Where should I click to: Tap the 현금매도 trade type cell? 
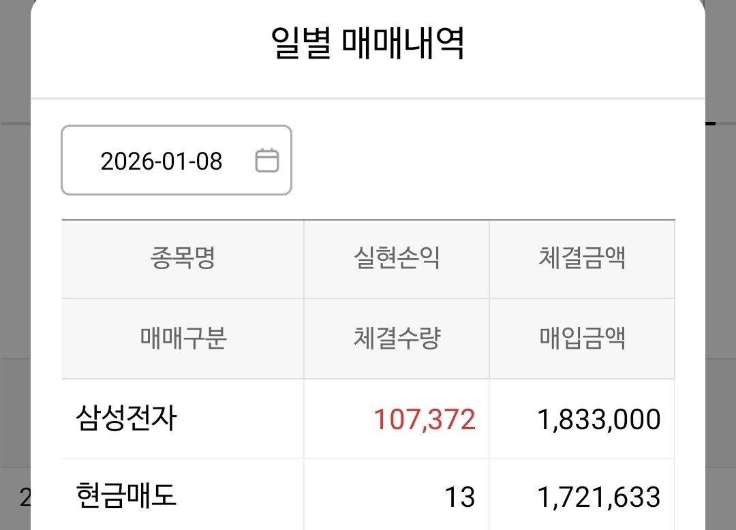pyautogui.click(x=126, y=496)
